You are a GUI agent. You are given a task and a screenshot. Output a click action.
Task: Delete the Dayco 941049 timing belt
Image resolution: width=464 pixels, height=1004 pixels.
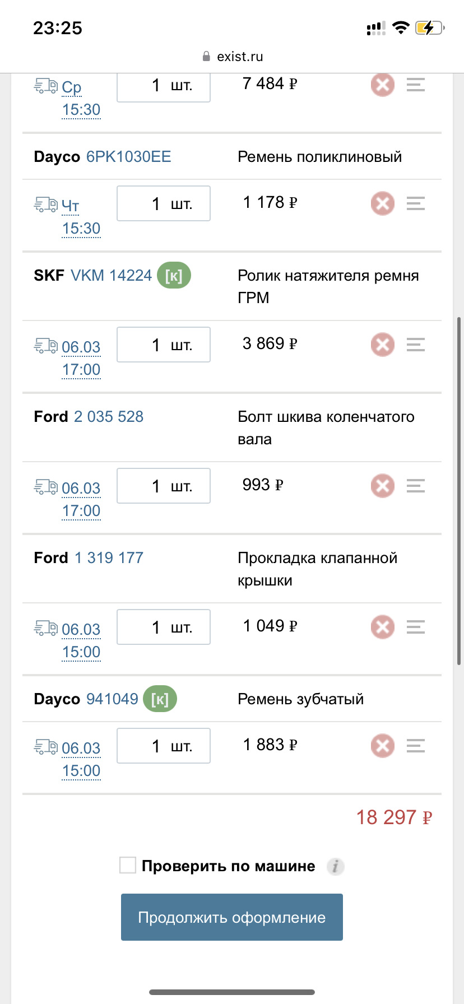(x=383, y=746)
